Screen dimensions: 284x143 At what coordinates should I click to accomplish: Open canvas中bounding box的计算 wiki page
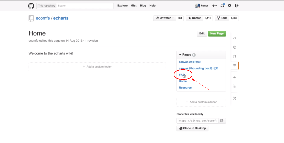[198, 68]
